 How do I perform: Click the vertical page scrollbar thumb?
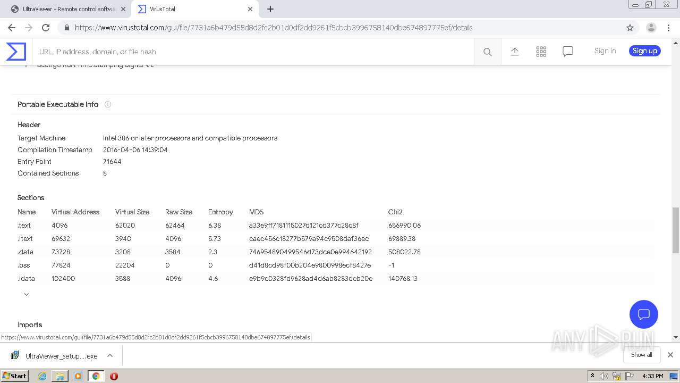(676, 230)
